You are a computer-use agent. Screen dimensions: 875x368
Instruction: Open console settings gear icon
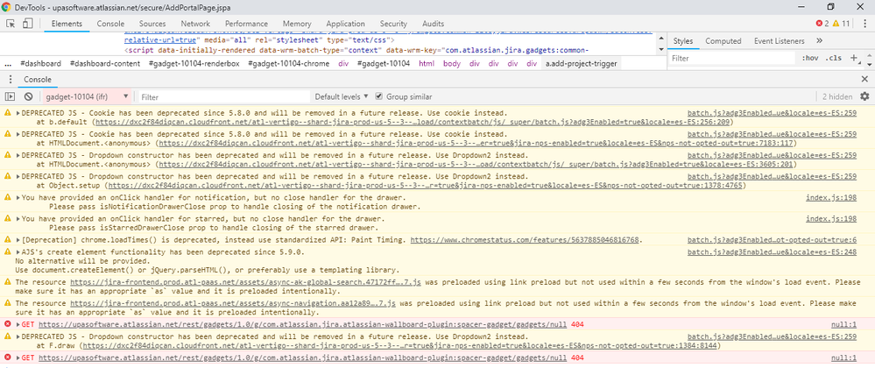(x=864, y=96)
